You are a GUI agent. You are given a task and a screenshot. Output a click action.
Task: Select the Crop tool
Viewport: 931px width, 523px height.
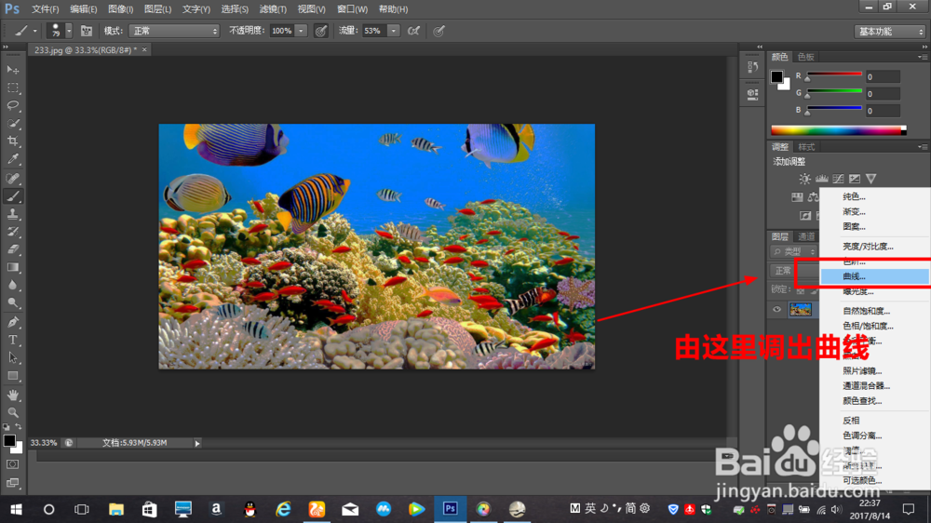click(x=12, y=141)
